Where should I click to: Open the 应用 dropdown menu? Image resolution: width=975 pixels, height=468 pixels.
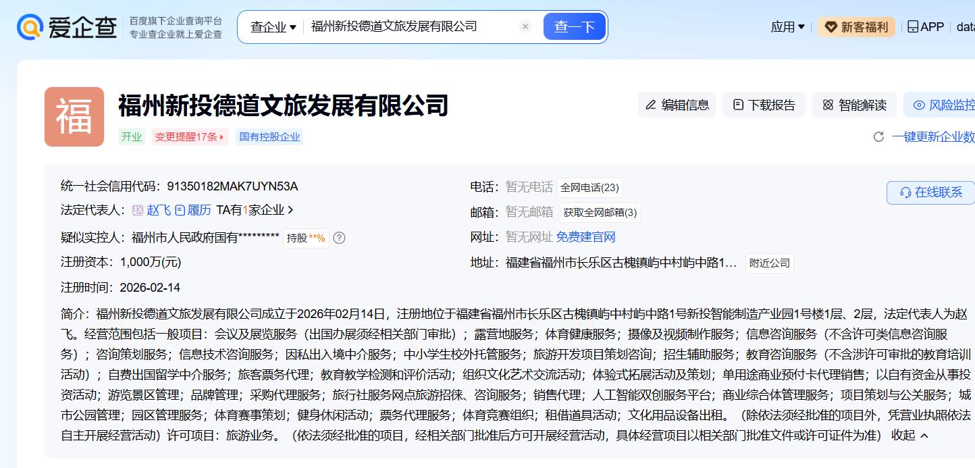coord(788,27)
